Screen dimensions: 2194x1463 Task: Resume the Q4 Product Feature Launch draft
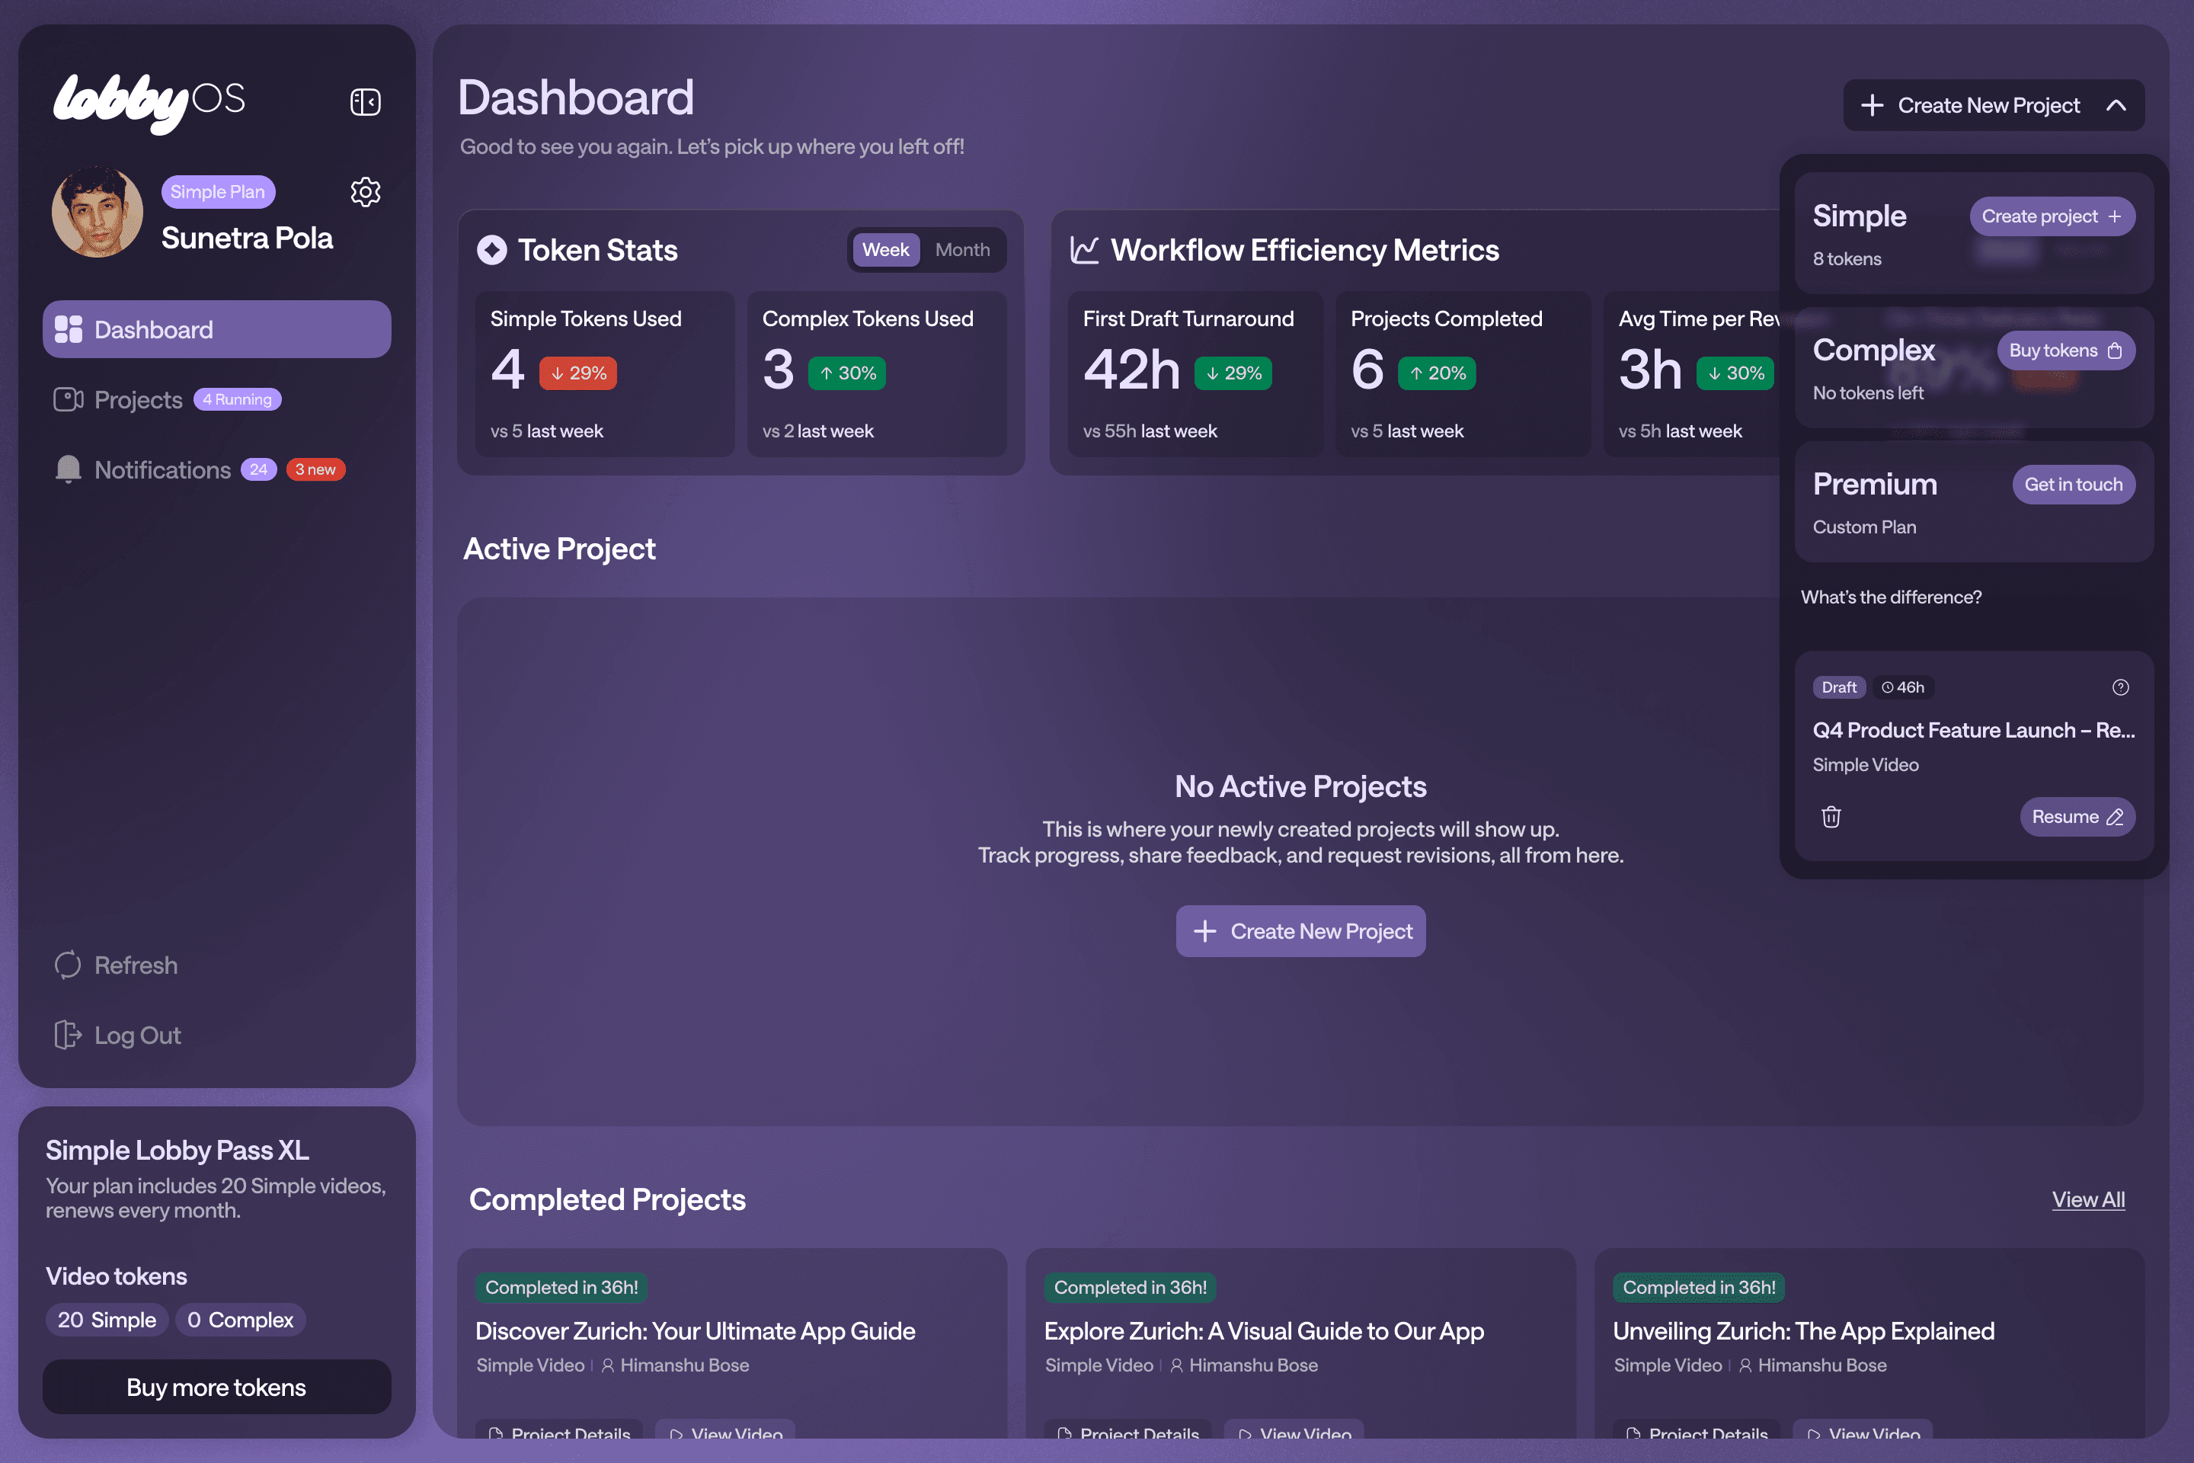(x=2077, y=818)
